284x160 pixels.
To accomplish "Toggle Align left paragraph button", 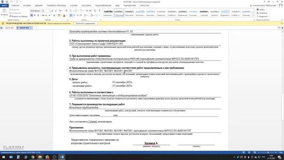I will pyautogui.click(x=71, y=16).
